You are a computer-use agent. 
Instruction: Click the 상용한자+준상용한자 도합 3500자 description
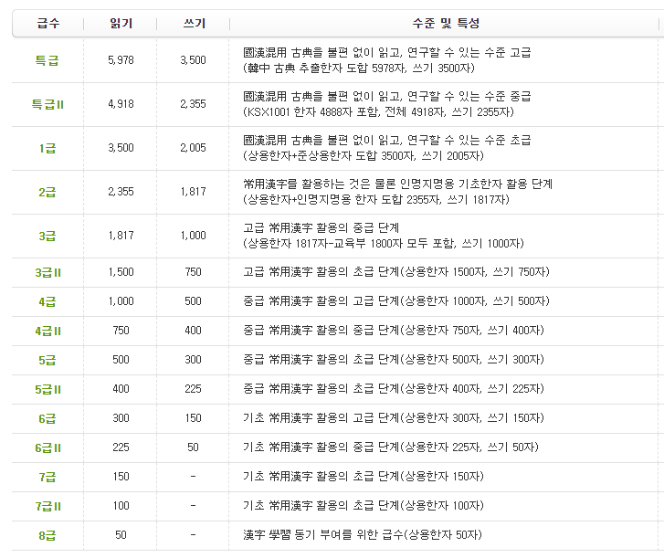(x=363, y=156)
